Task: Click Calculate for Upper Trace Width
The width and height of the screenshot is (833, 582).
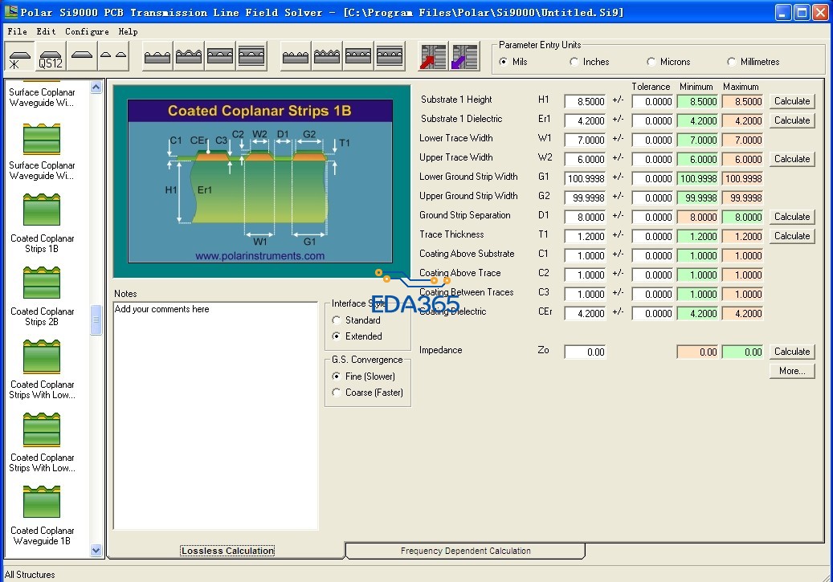Action: 791,159
